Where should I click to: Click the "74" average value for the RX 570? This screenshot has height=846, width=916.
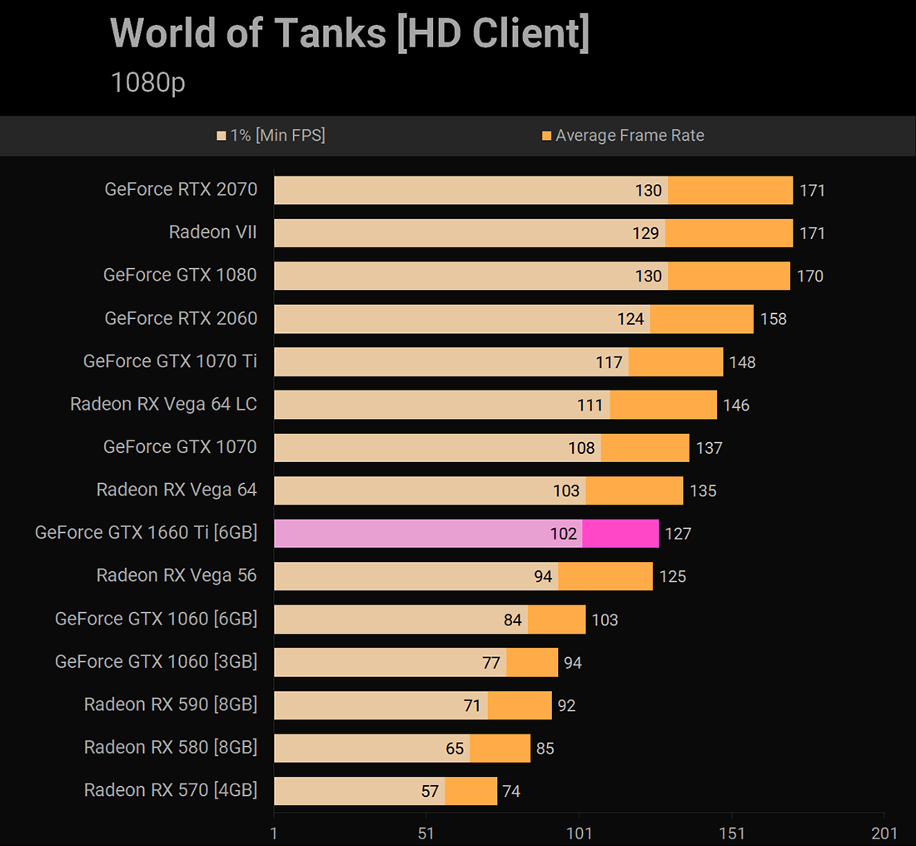[512, 791]
